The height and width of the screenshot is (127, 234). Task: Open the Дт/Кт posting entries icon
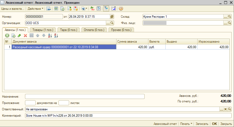click(x=92, y=9)
